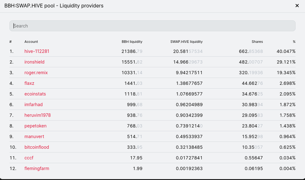Close the Liquidity providers dialog
Screen dimensions: 305x180
pyautogui.click(x=297, y=6)
